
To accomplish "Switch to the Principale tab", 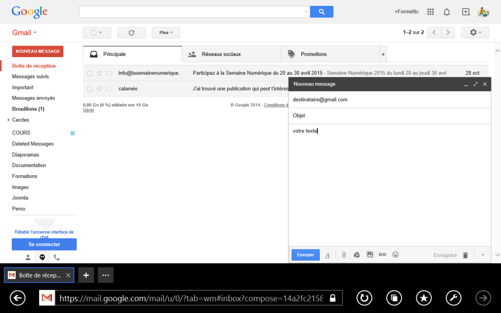I will (x=132, y=54).
